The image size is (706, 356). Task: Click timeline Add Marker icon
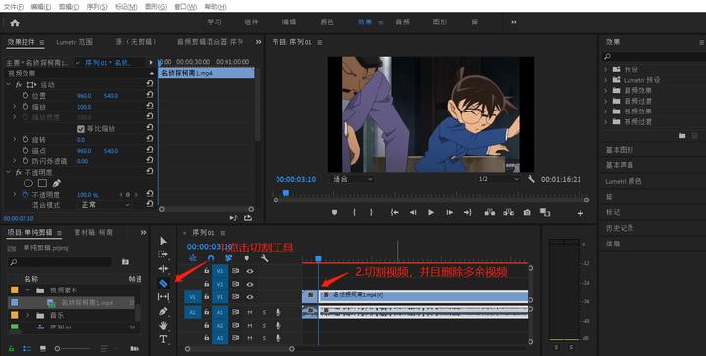(247, 258)
